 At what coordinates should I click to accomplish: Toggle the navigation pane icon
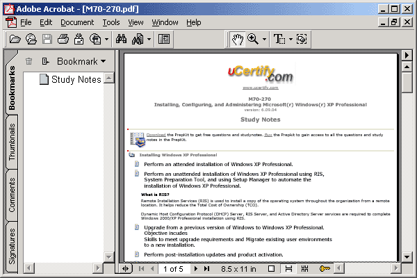click(164, 40)
